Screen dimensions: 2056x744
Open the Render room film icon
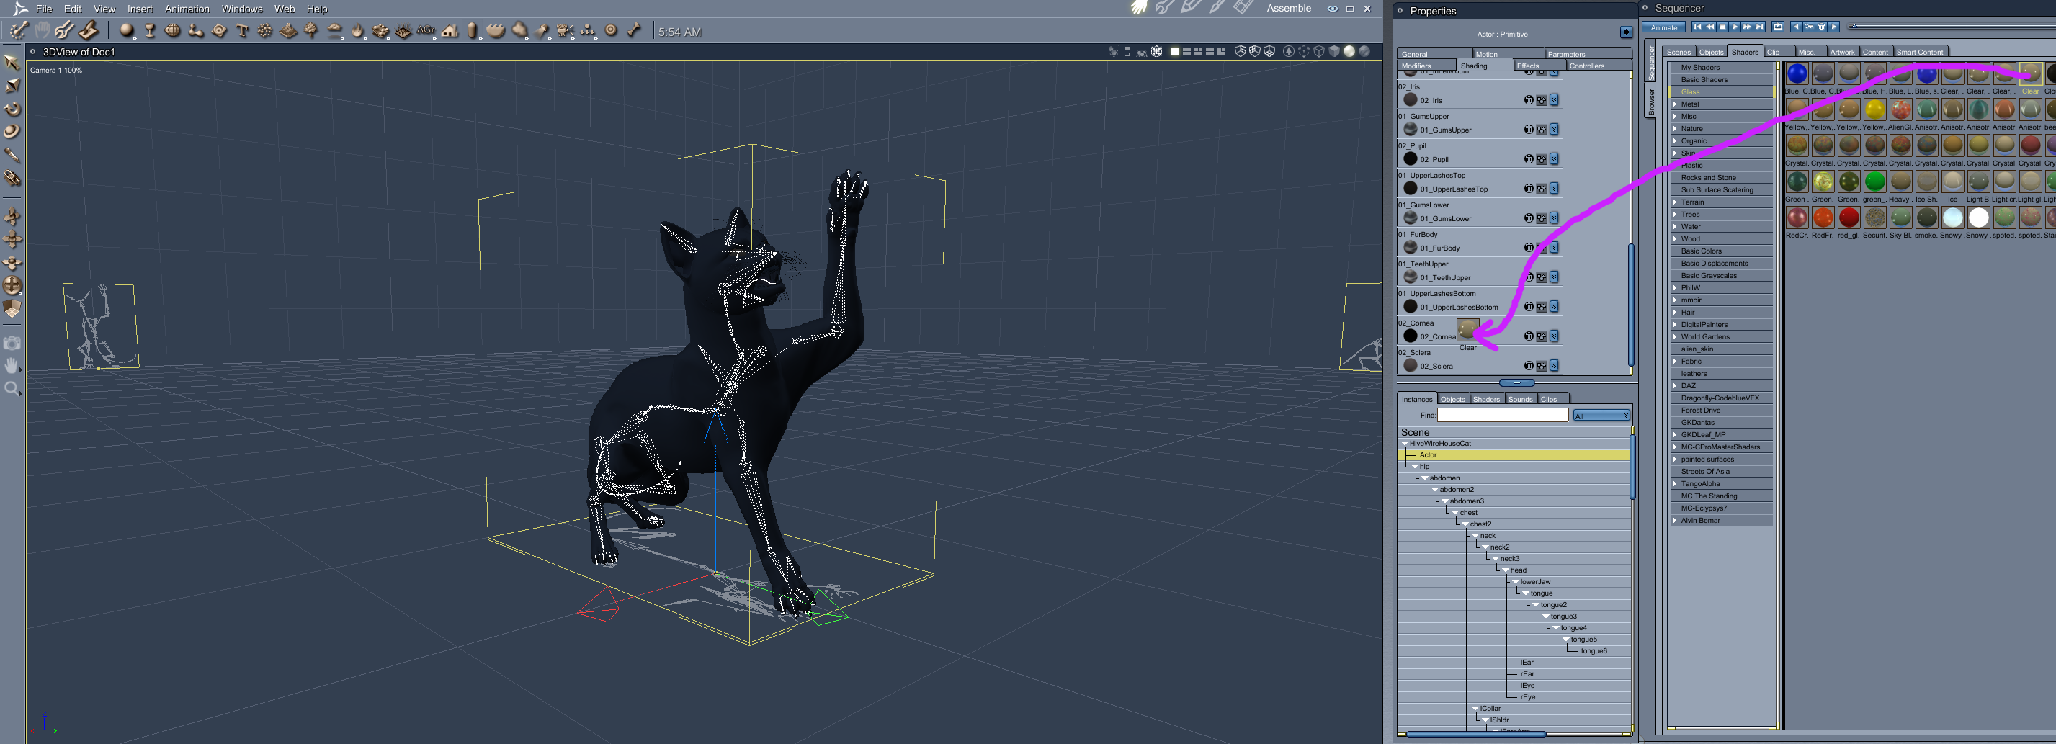1243,8
